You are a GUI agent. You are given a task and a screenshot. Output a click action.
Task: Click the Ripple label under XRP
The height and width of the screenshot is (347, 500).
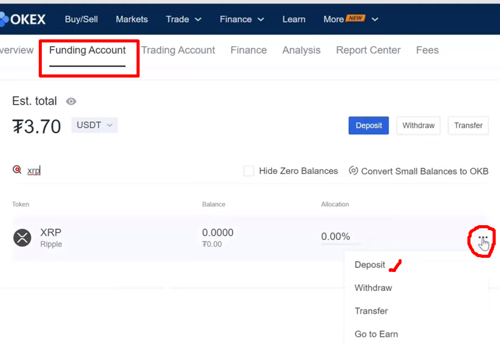click(x=51, y=244)
